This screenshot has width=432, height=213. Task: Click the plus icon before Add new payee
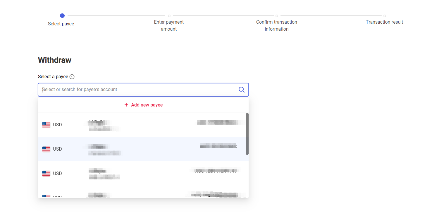(126, 105)
